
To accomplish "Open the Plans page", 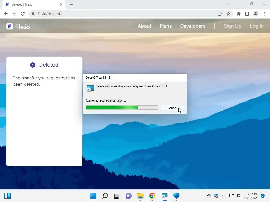I will click(166, 26).
